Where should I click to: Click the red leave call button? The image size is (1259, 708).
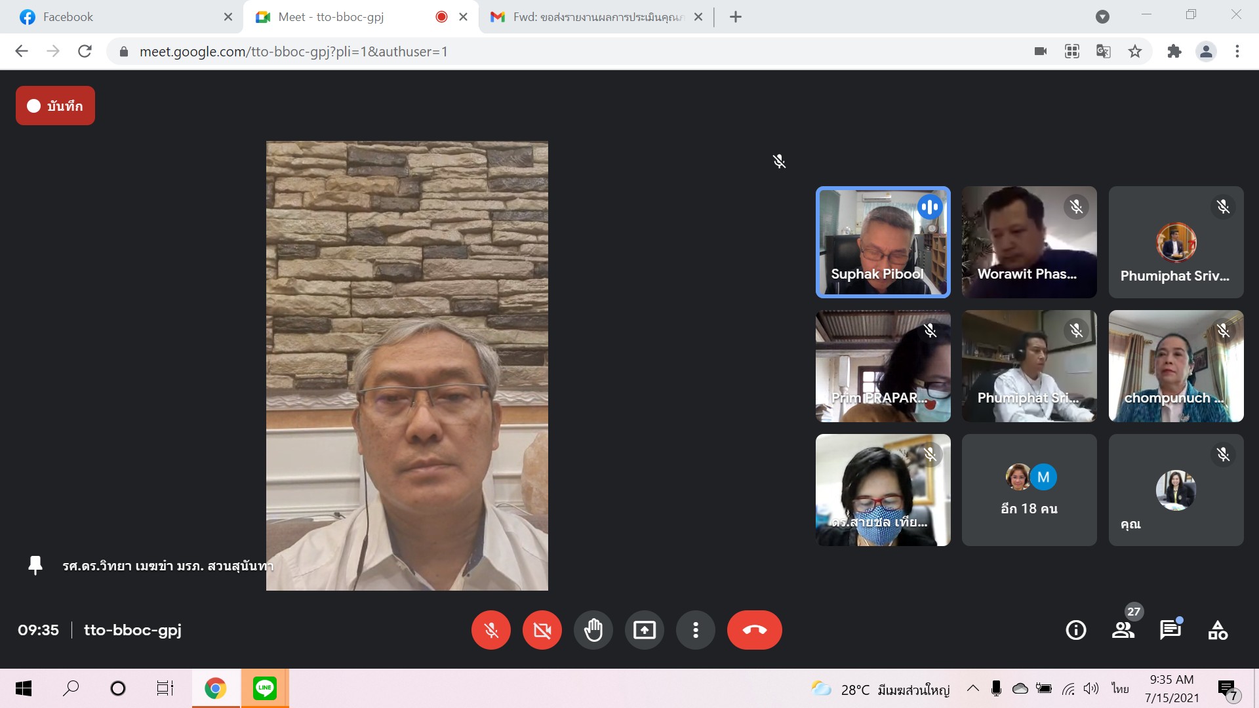pyautogui.click(x=754, y=630)
